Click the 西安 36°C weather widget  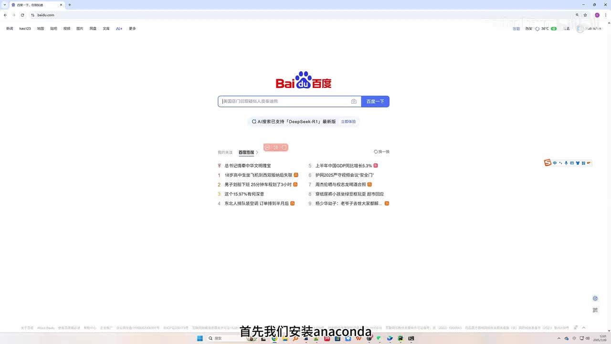(541, 29)
